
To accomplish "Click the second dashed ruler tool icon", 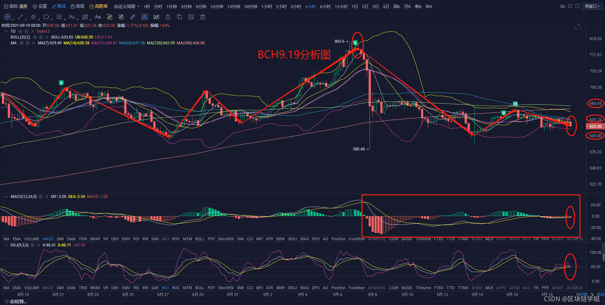I will coord(121,17).
